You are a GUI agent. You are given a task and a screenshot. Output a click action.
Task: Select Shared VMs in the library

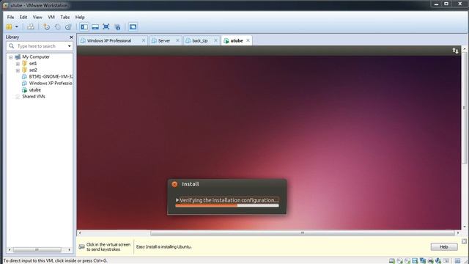(34, 96)
